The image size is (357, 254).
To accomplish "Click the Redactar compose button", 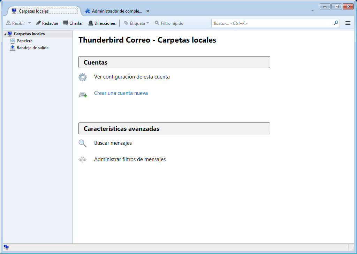I will 47,23.
